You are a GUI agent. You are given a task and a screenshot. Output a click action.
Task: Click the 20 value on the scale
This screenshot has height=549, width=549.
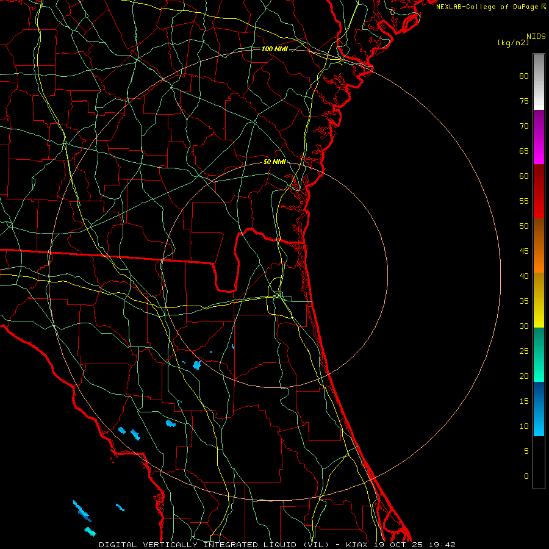tap(524, 376)
